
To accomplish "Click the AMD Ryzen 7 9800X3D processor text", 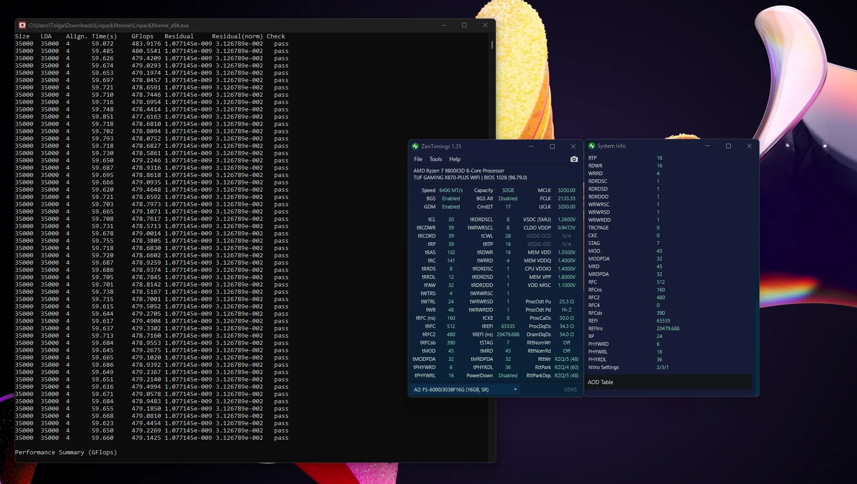I will [459, 171].
